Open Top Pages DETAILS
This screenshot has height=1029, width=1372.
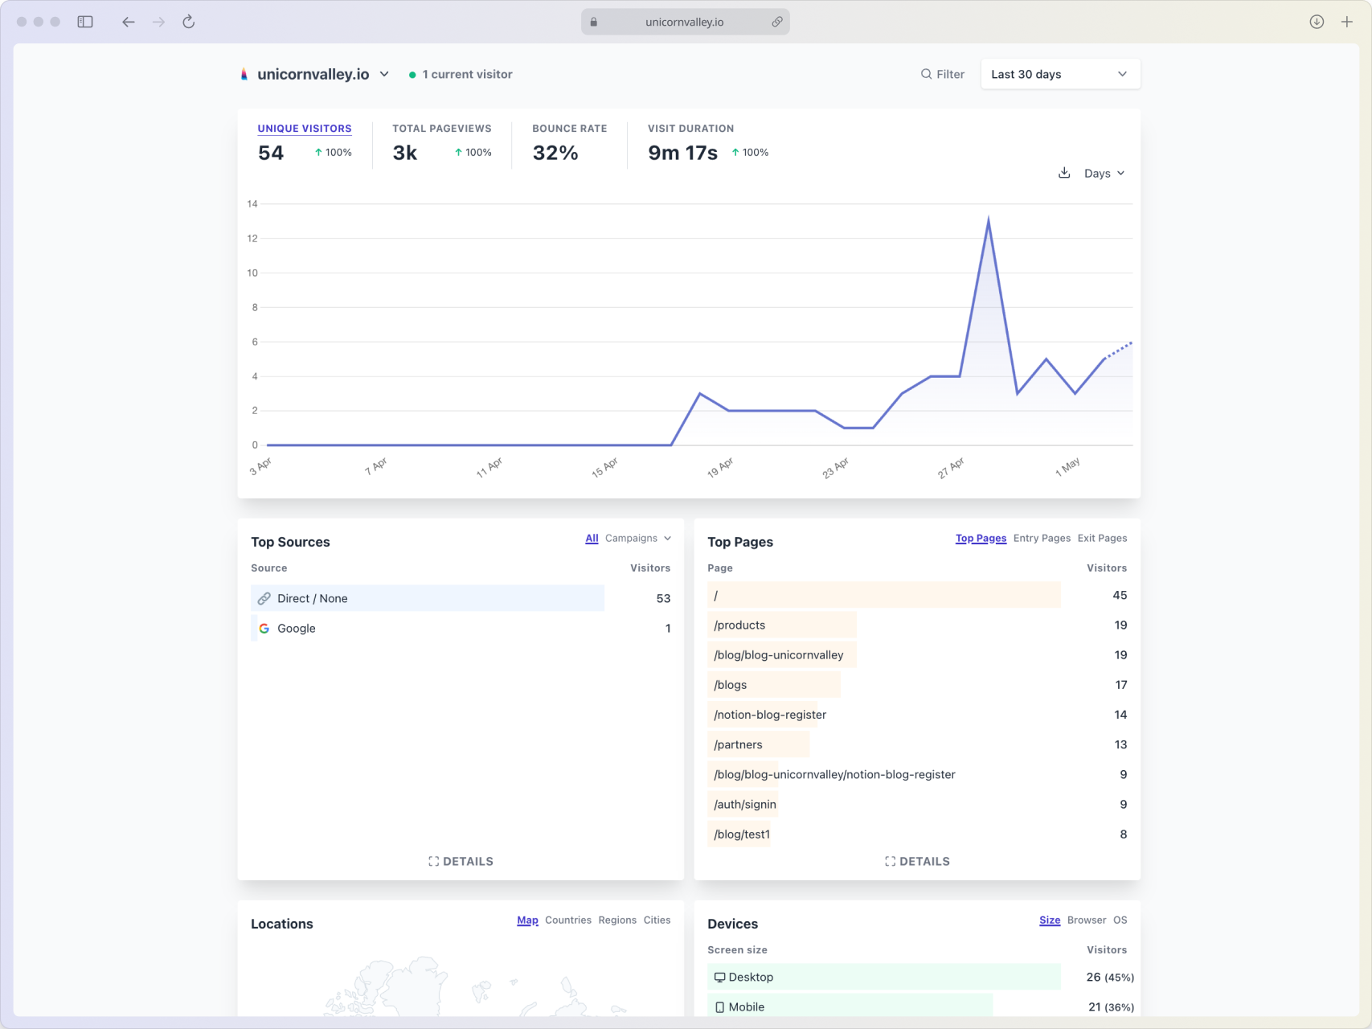pos(917,862)
